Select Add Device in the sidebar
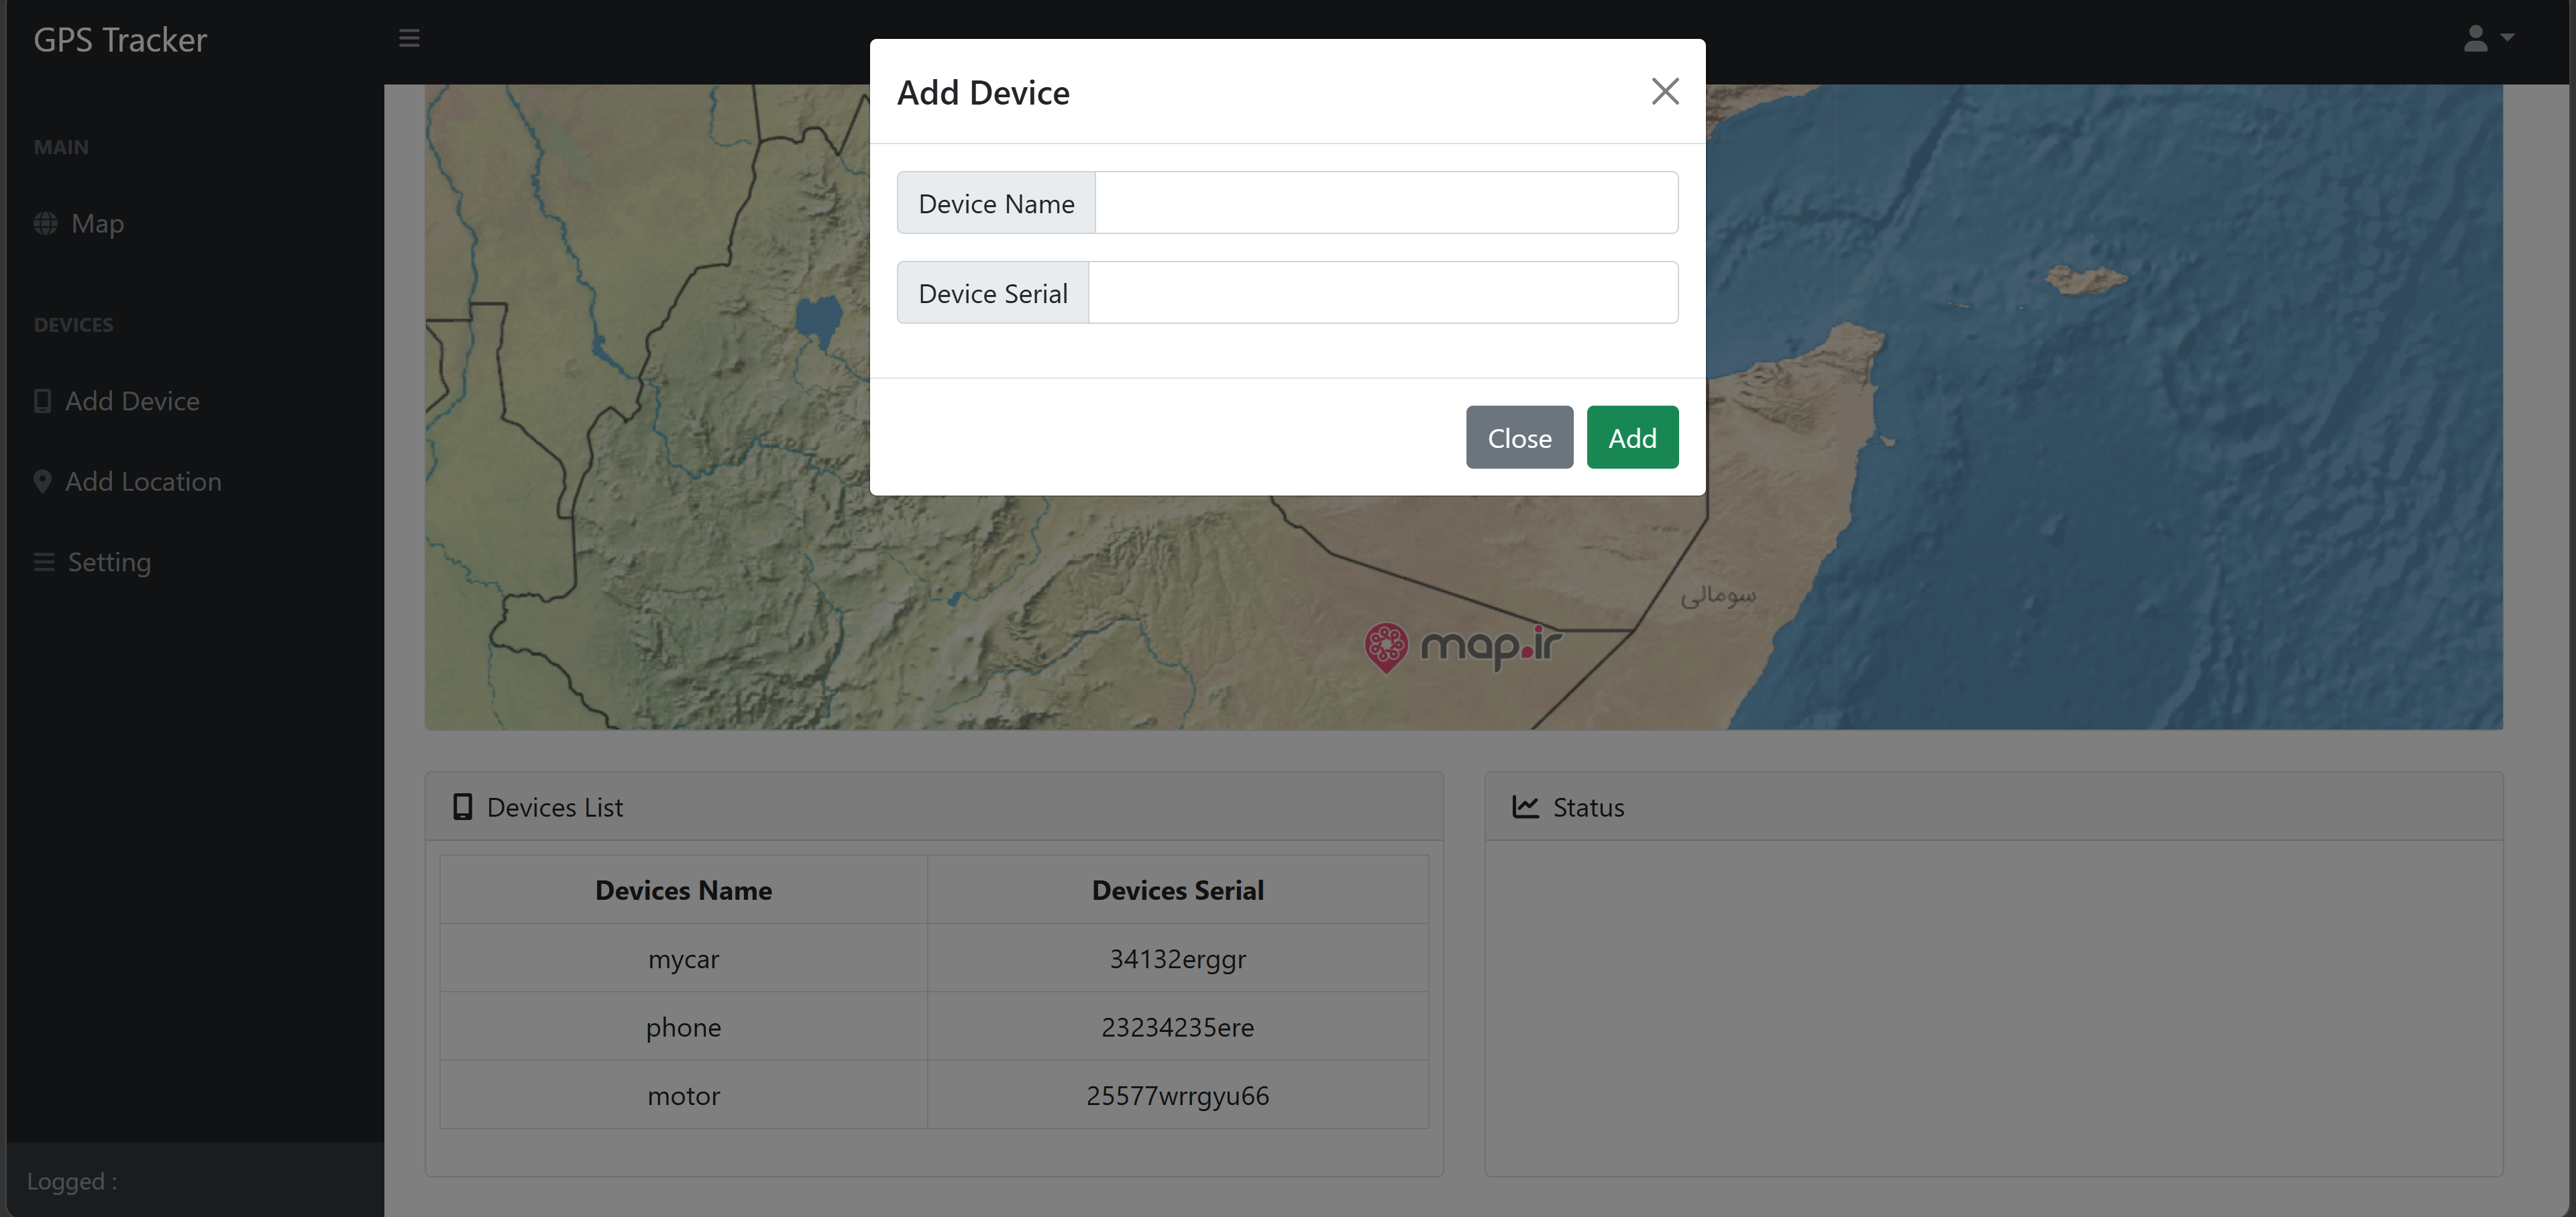Screen dimensions: 2576x1217 117,401
